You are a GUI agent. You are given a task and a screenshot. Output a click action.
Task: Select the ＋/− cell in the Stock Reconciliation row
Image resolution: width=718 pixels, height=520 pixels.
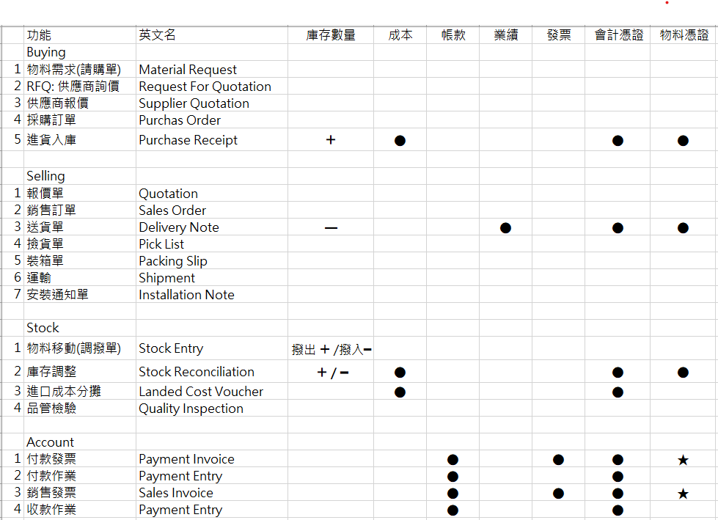332,373
